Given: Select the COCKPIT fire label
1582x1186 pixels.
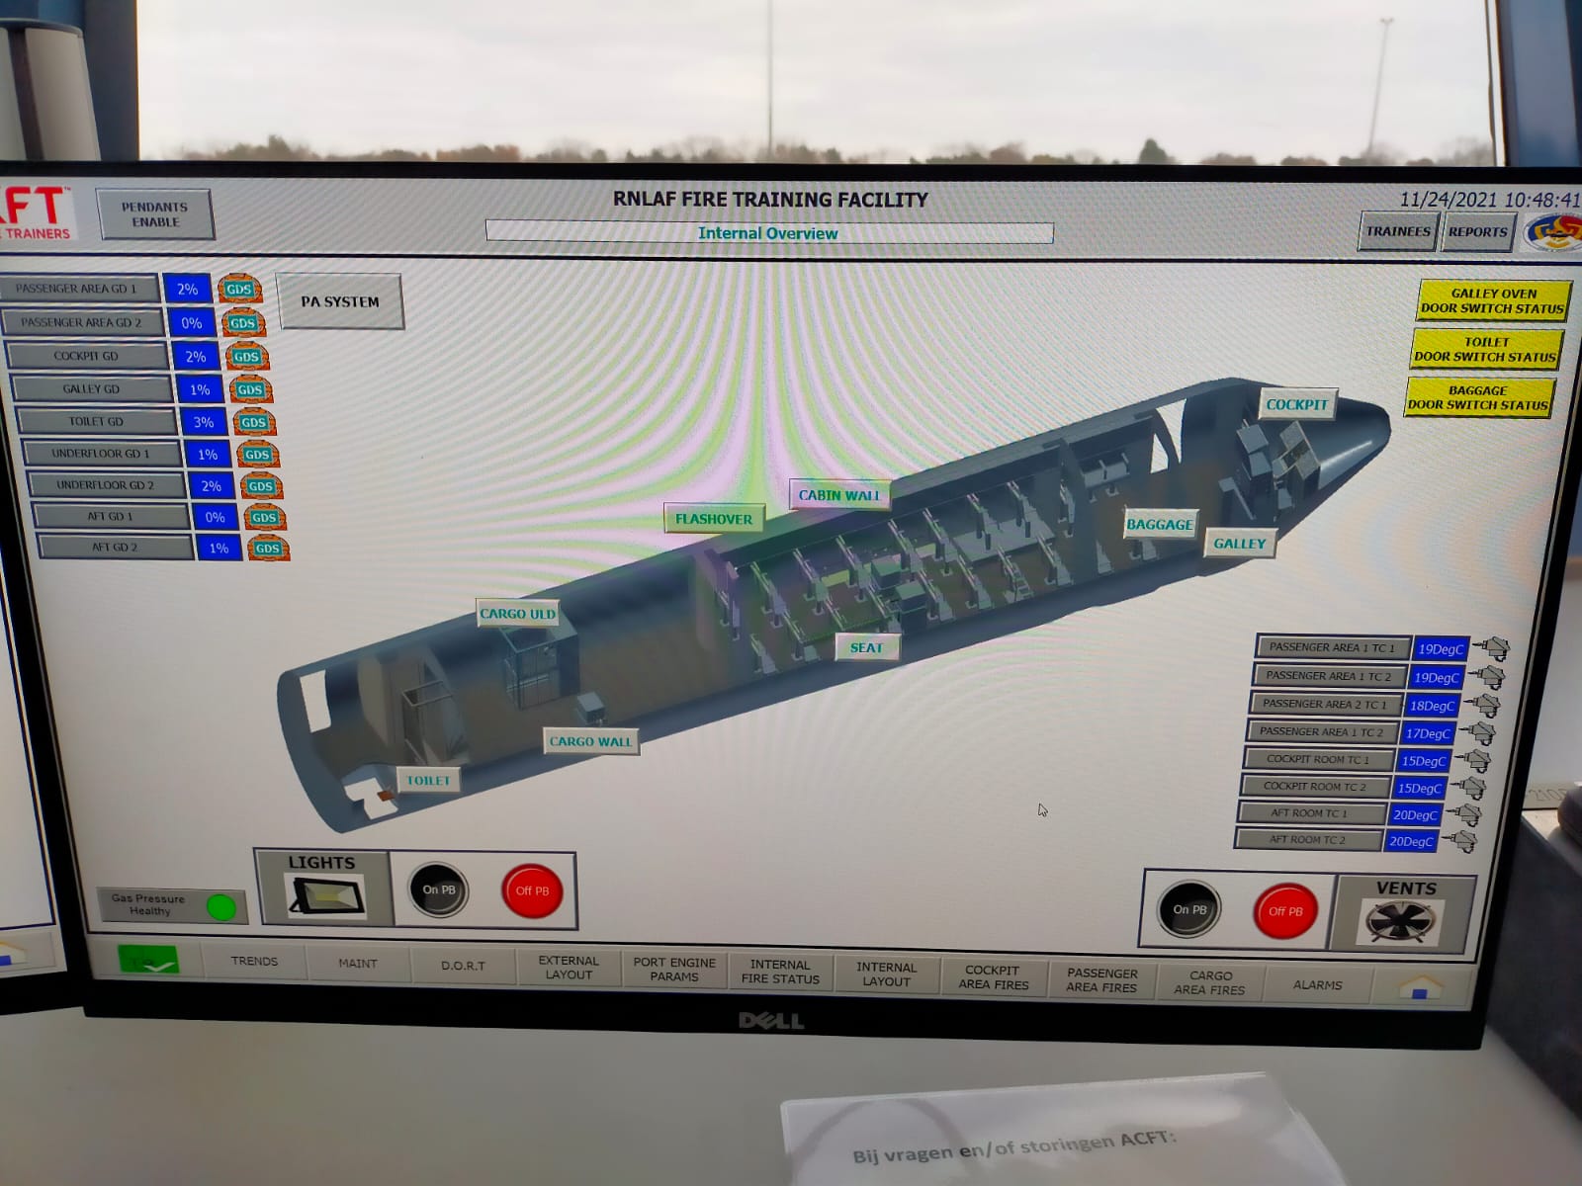Looking at the screenshot, I should (x=1297, y=404).
